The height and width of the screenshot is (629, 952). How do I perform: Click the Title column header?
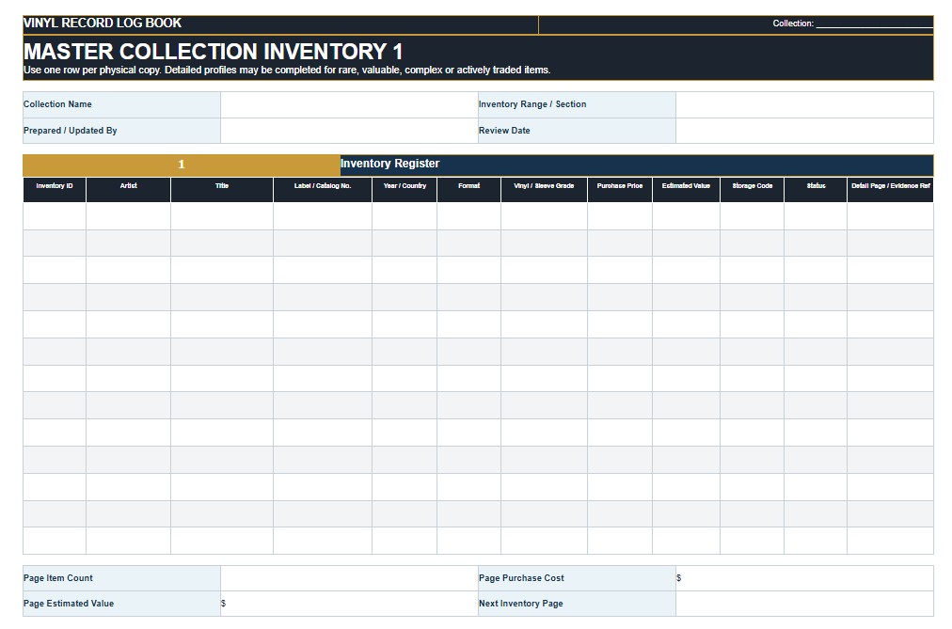(222, 189)
